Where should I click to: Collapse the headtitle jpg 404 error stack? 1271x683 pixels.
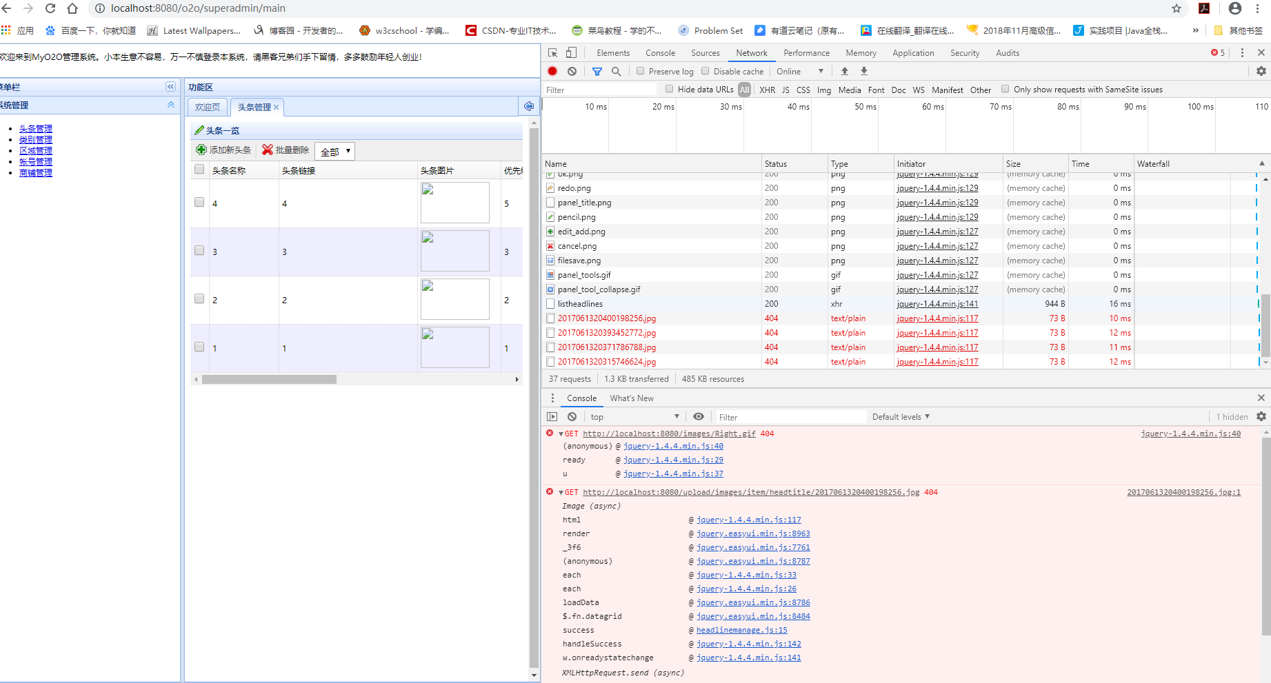coord(561,492)
